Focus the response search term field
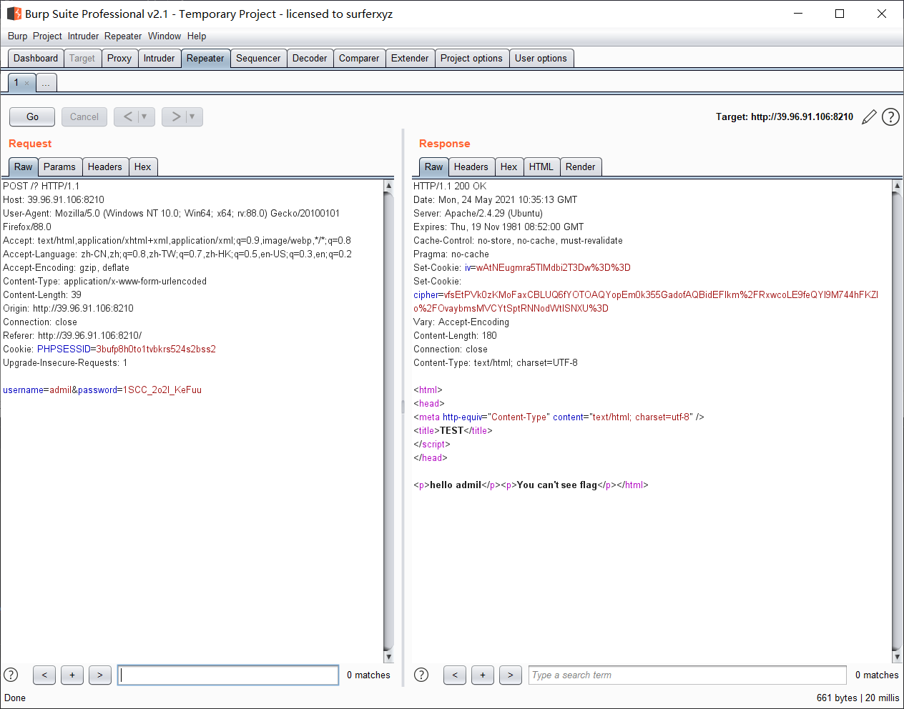Image resolution: width=904 pixels, height=709 pixels. [687, 675]
